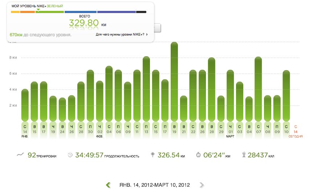Go to the previous date range arrow
Image resolution: width=309 pixels, height=190 pixels.
108,185
